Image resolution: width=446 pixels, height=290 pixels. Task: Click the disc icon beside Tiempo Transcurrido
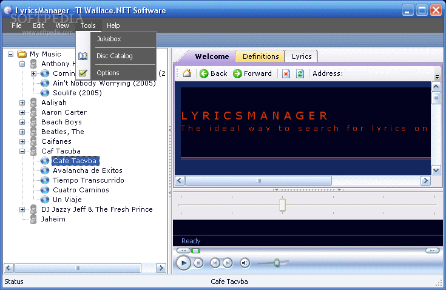45,180
